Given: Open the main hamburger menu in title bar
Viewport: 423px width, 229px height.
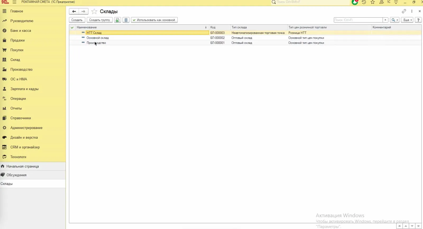Looking at the screenshot, I should (14, 2).
